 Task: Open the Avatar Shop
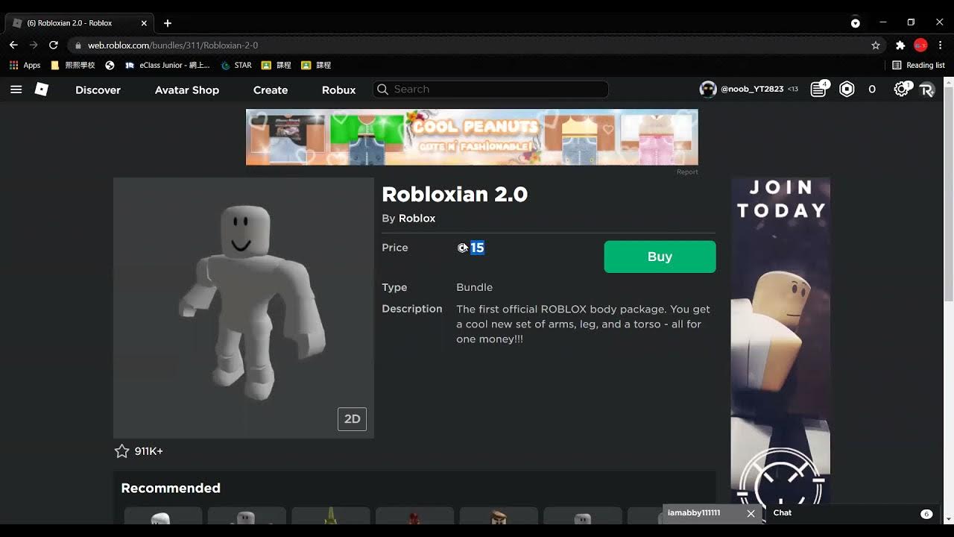187,89
